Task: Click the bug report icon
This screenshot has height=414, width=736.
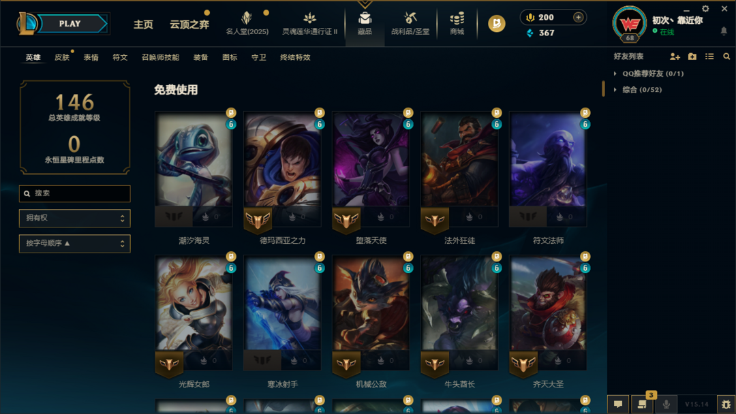Action: point(726,404)
